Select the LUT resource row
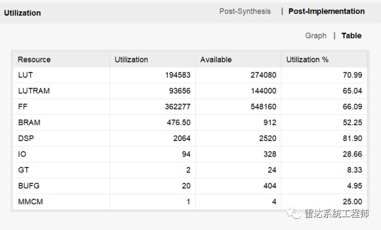This screenshot has height=230, width=381. click(x=25, y=75)
